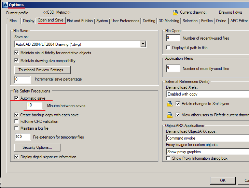The width and height of the screenshot is (249, 188).
Task: Click Thumbnail Preview Settings button
Action: point(42,70)
